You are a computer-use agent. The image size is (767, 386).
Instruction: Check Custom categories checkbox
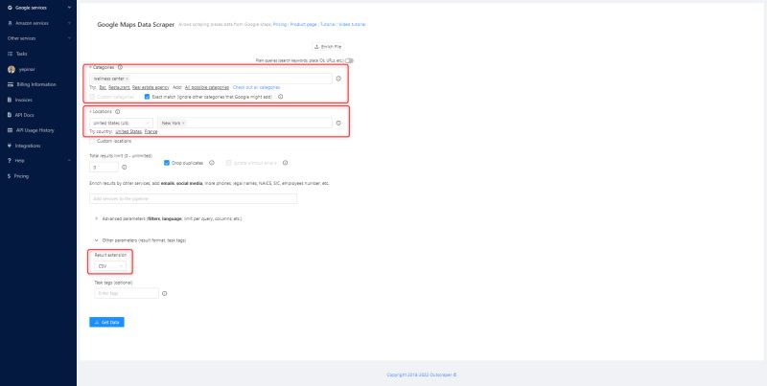pos(92,97)
